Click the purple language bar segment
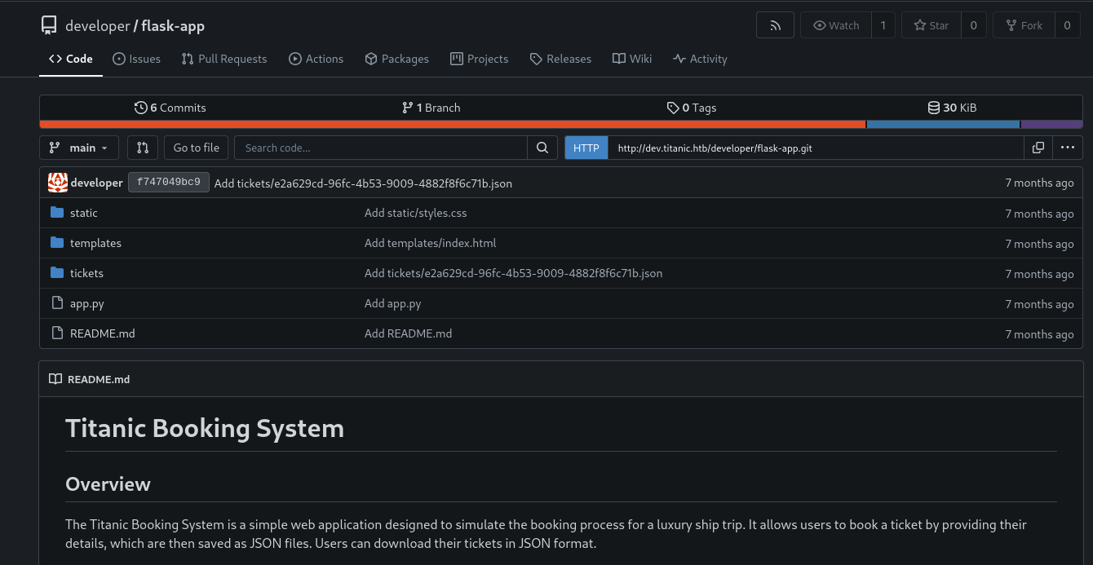This screenshot has height=565, width=1093. 1051,125
